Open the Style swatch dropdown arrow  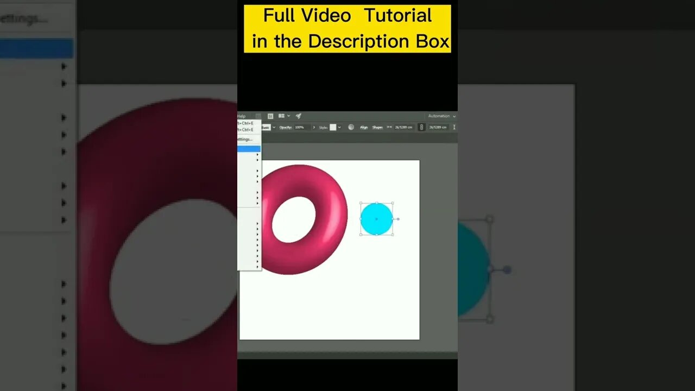pos(339,127)
